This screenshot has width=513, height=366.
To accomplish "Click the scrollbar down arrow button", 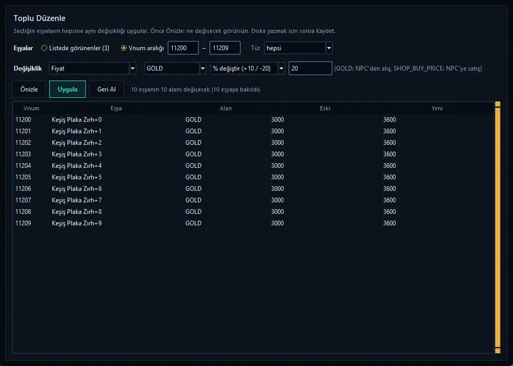I will tap(498, 351).
